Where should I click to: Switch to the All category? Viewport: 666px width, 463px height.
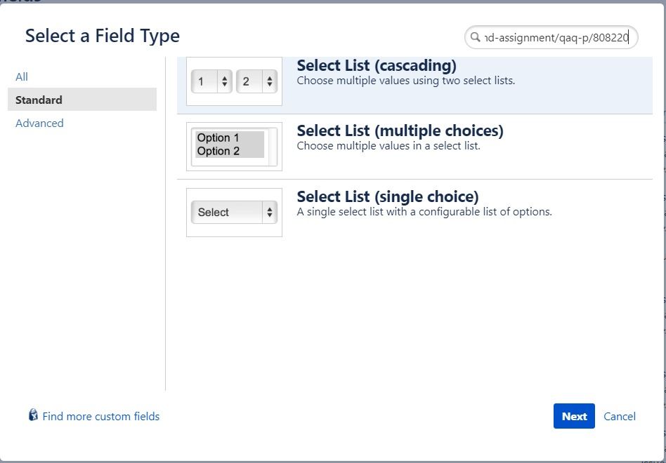tap(22, 76)
